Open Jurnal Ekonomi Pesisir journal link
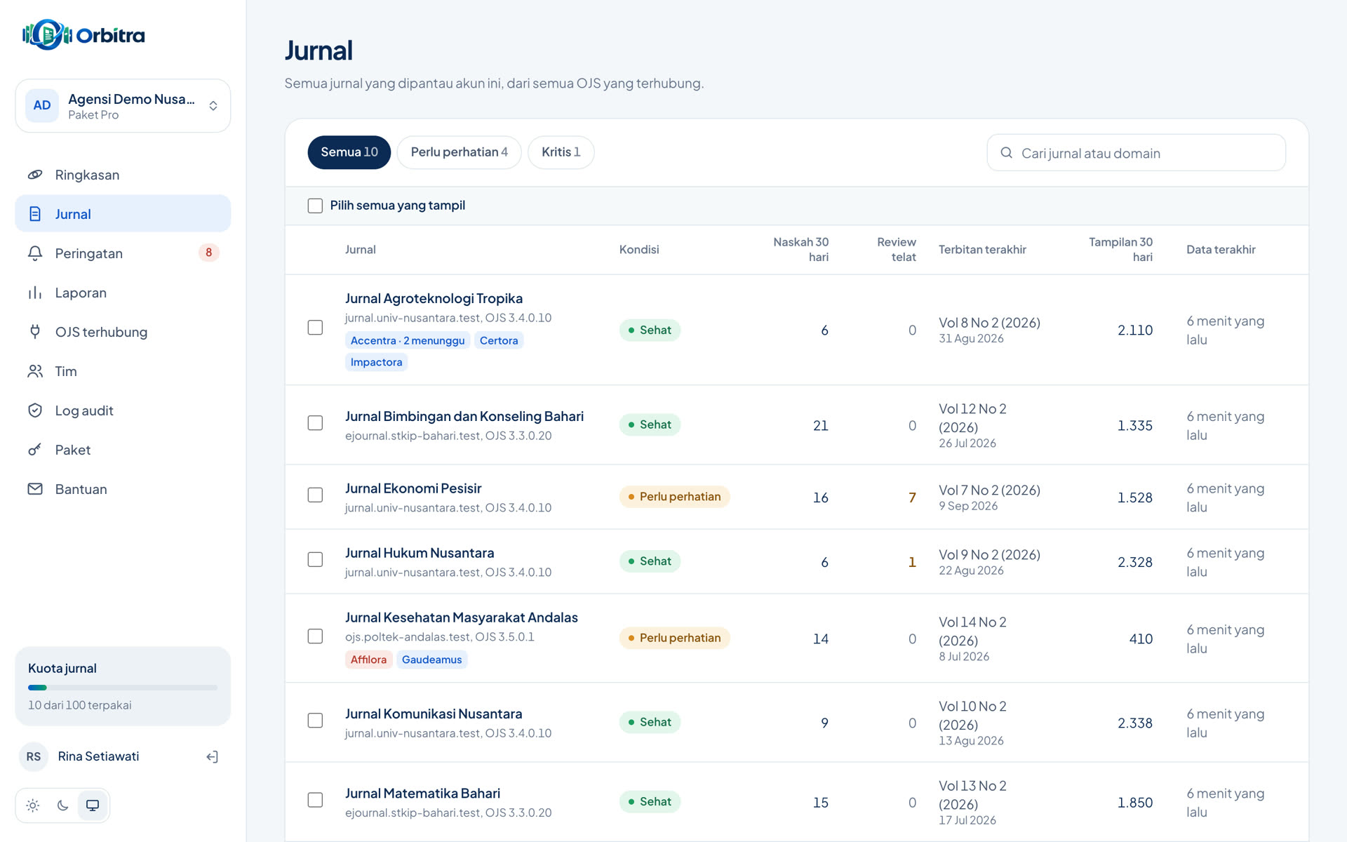 [x=413, y=488]
